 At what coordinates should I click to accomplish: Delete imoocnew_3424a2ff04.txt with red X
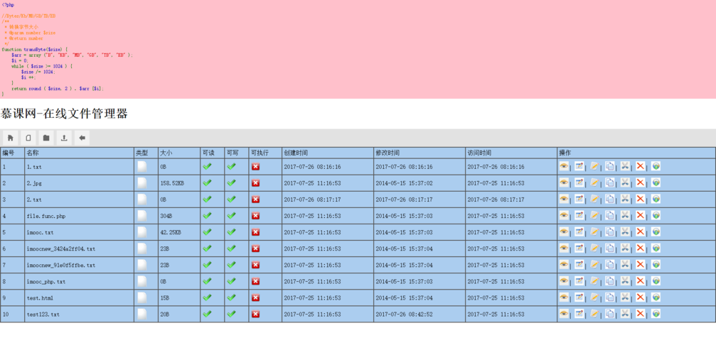pos(640,248)
